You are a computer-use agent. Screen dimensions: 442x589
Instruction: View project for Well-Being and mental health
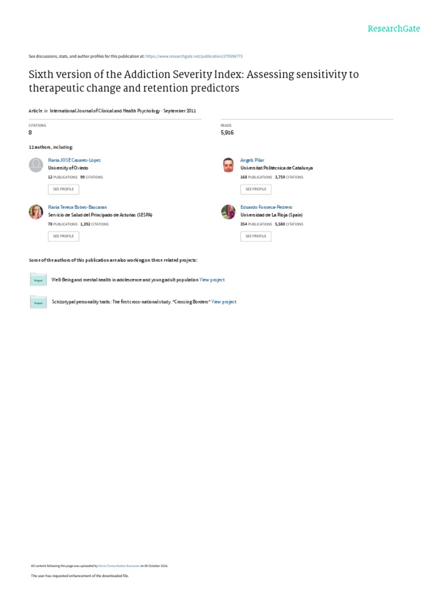[212, 280]
